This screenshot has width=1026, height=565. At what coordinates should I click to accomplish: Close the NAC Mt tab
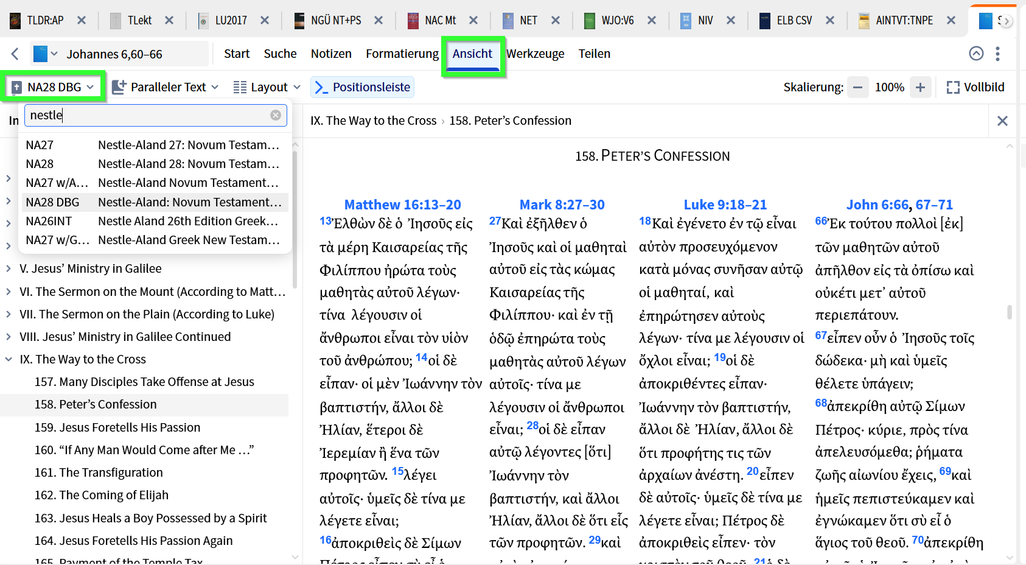473,20
